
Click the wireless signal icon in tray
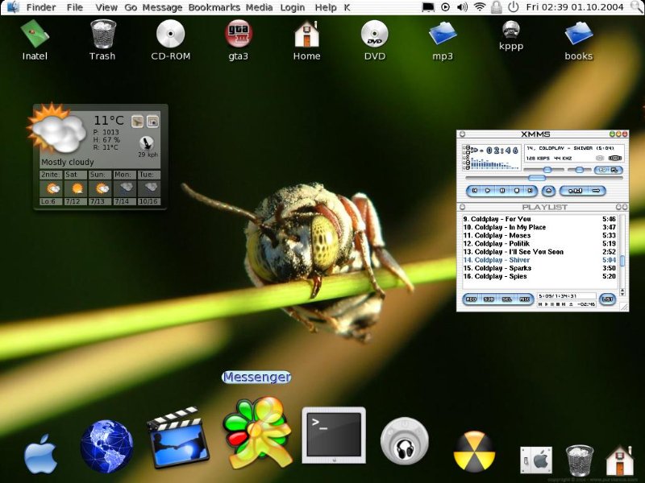(x=480, y=7)
